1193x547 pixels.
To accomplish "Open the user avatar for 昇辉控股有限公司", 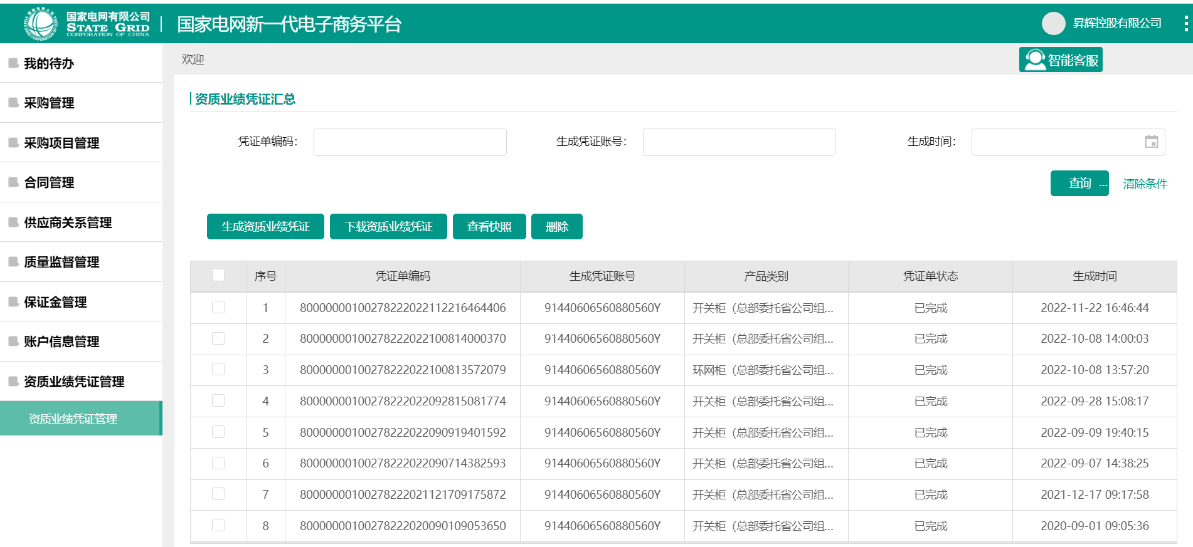I will click(1053, 24).
